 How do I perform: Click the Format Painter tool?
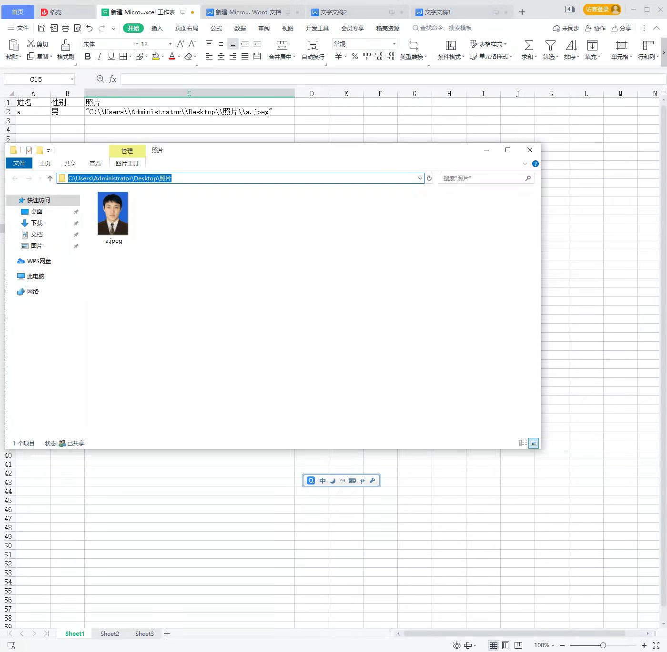click(66, 49)
